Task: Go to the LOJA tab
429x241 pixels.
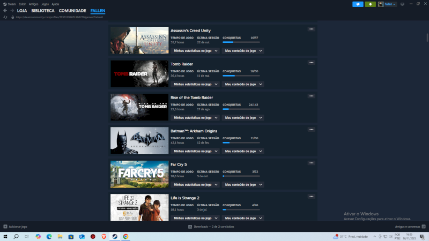Action: pyautogui.click(x=22, y=11)
